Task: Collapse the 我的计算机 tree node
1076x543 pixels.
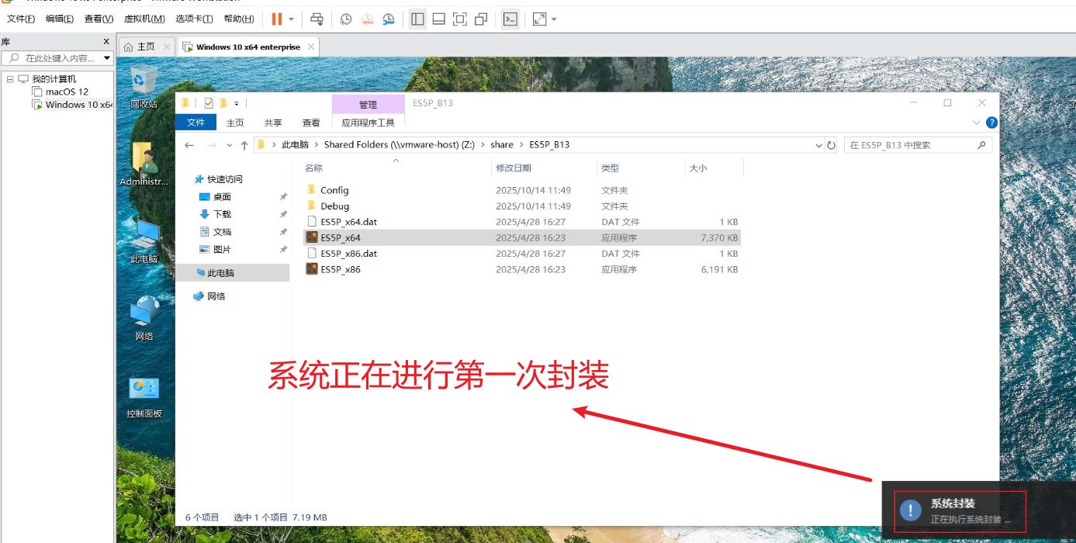Action: click(10, 79)
